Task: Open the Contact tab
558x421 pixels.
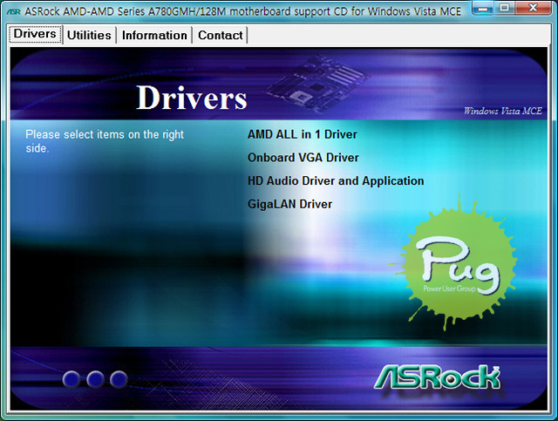Action: pos(221,35)
